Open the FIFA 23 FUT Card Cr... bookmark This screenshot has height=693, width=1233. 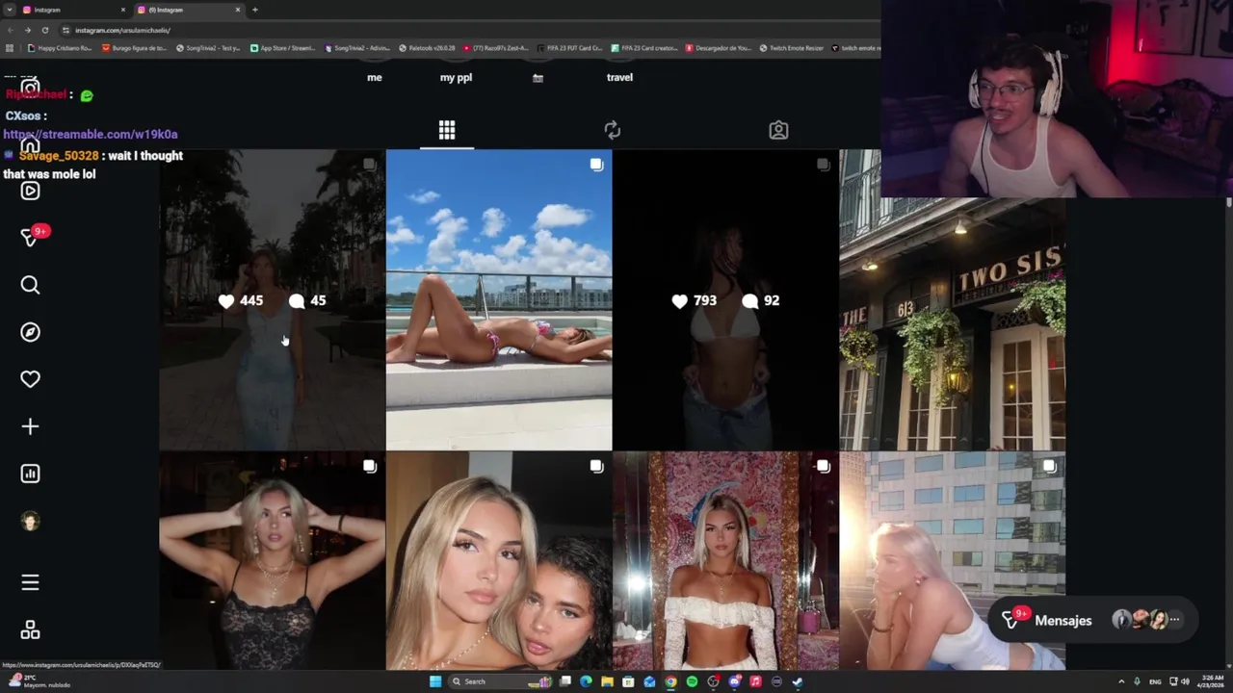coord(569,48)
